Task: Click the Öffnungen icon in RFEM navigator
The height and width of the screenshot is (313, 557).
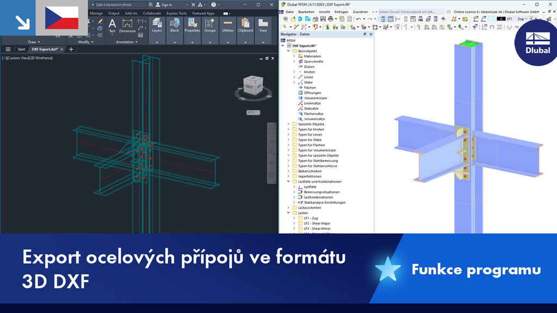Action: pos(300,92)
